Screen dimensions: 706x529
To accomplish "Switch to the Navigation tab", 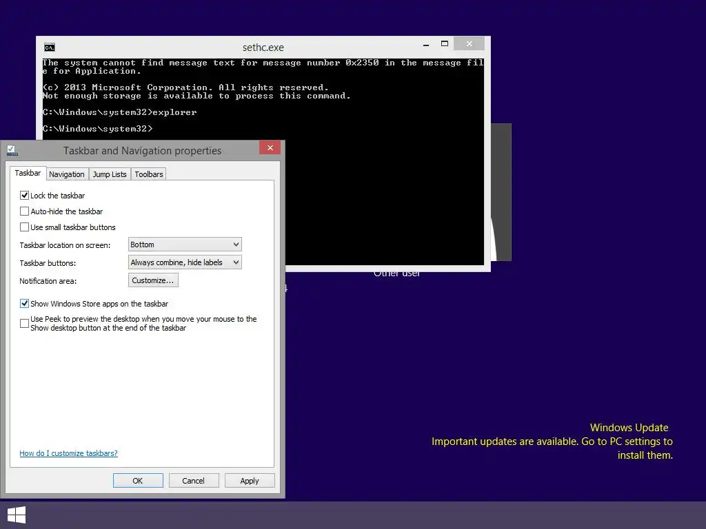I will point(67,174).
